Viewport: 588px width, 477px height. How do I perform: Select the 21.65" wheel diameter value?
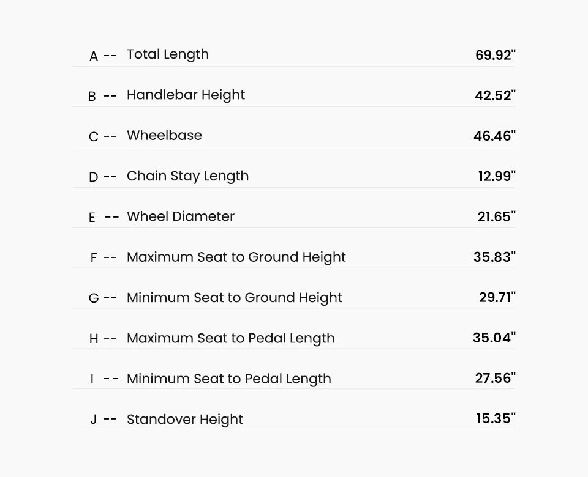click(x=497, y=216)
